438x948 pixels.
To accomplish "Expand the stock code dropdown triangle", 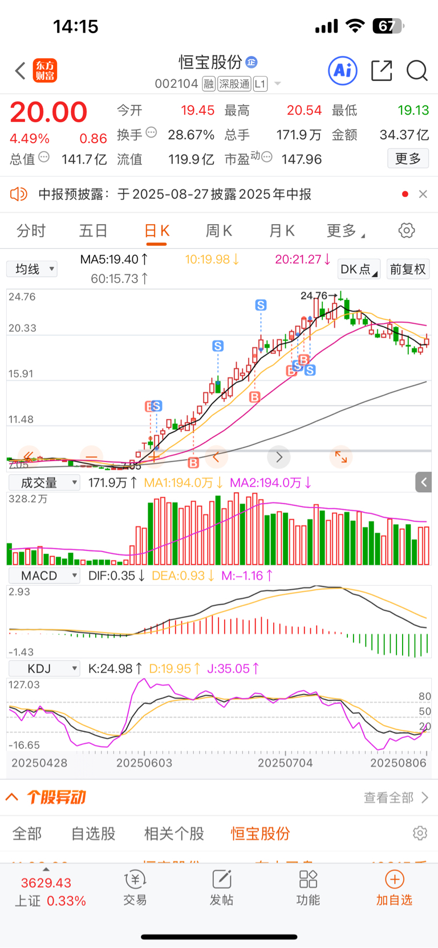I will [278, 84].
